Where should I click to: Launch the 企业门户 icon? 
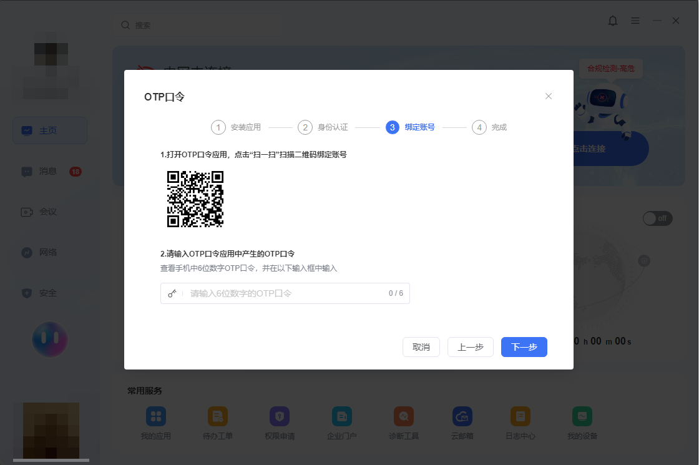[342, 416]
